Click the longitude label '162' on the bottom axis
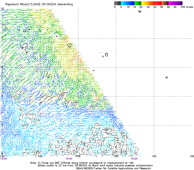 click(154, 156)
